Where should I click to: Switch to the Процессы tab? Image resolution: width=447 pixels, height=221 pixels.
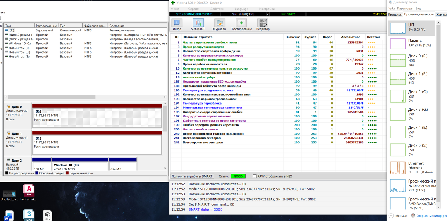pos(395,15)
